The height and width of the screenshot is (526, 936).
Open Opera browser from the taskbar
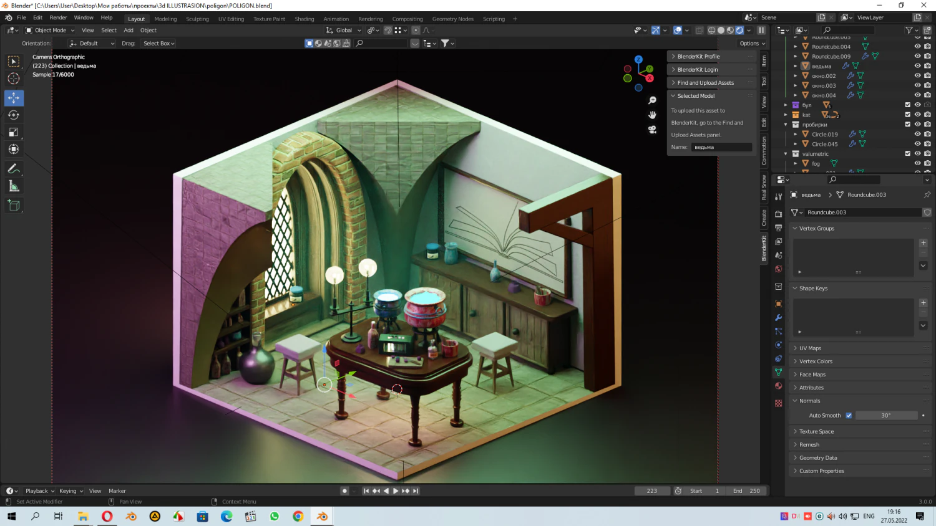pos(107,516)
